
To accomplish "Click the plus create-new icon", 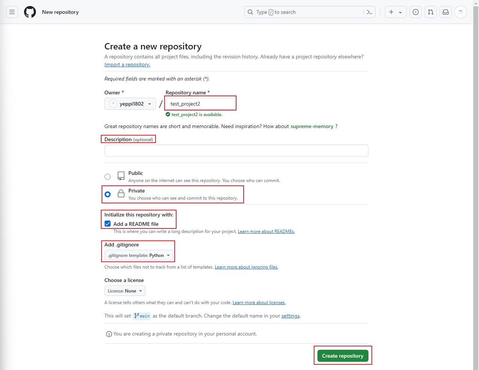I will tap(391, 12).
